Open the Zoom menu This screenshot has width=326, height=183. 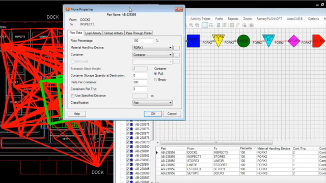(248, 19)
